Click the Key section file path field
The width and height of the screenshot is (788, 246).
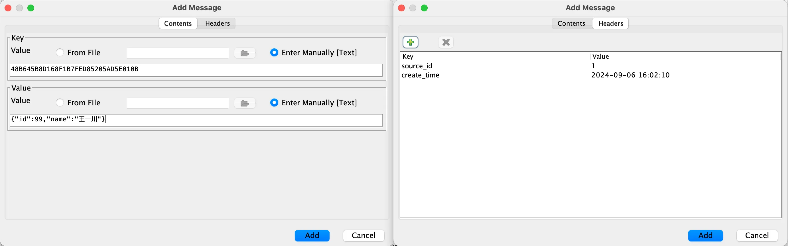(177, 53)
